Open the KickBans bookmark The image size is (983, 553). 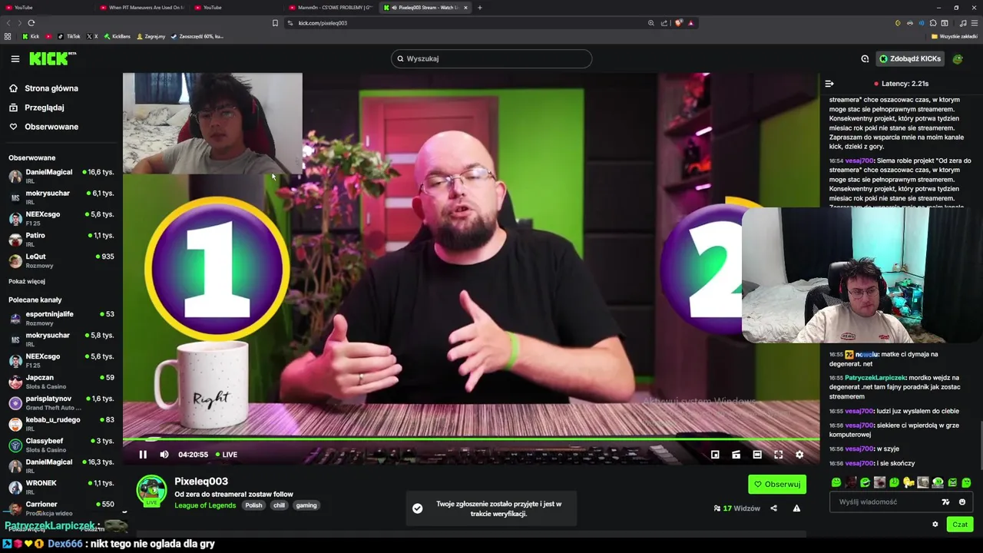tap(117, 36)
